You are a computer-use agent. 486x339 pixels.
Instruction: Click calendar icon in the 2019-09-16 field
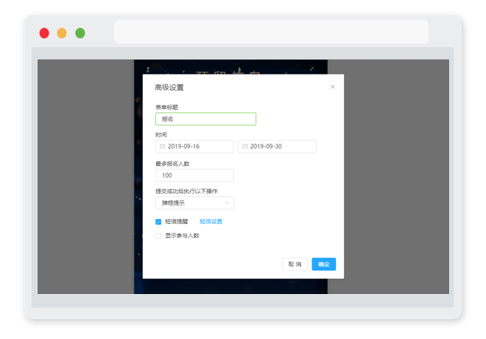163,147
